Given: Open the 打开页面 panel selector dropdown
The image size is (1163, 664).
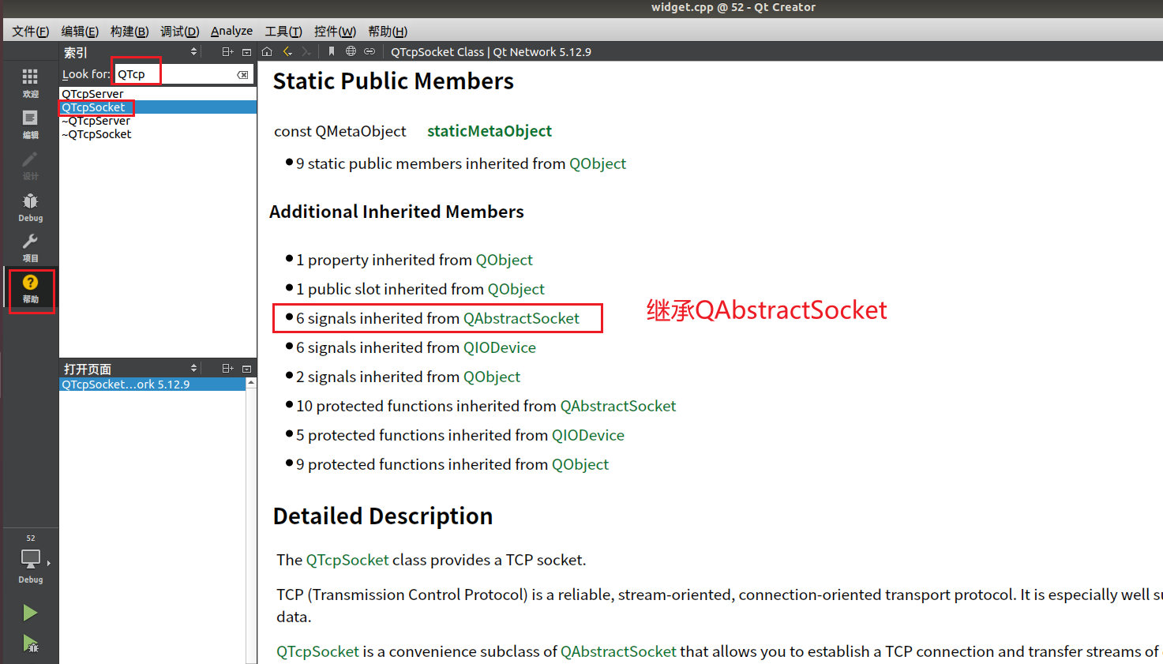Looking at the screenshot, I should click(x=193, y=369).
